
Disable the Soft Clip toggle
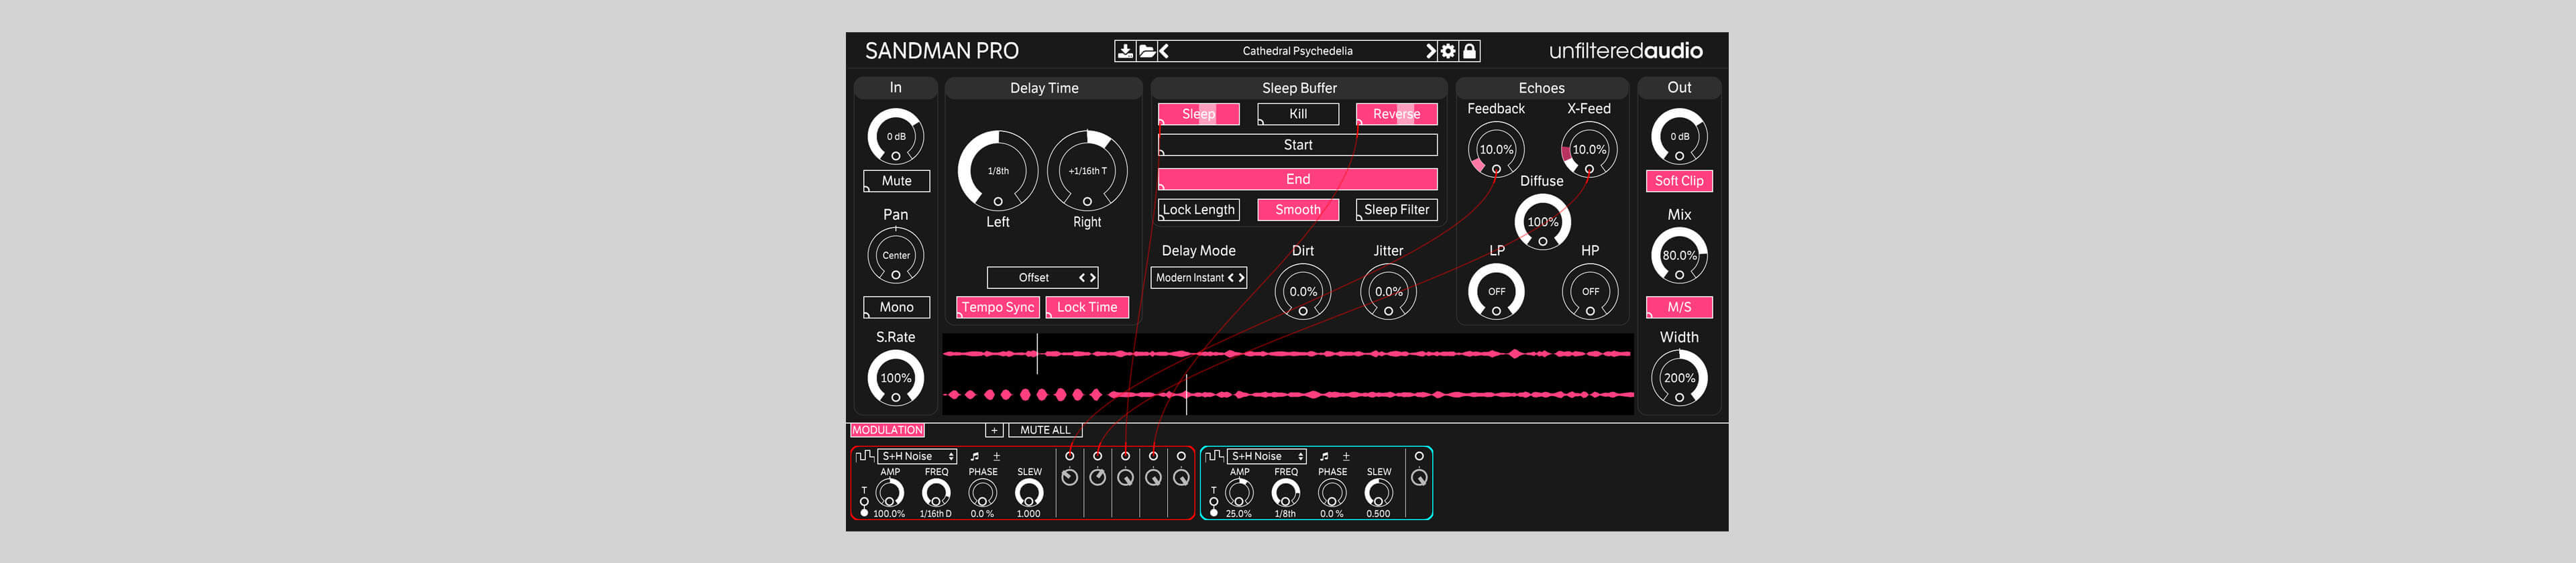coord(1678,181)
